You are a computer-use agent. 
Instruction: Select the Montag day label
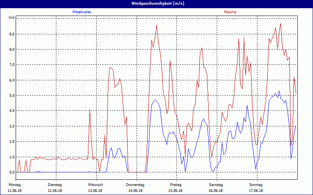14,184
